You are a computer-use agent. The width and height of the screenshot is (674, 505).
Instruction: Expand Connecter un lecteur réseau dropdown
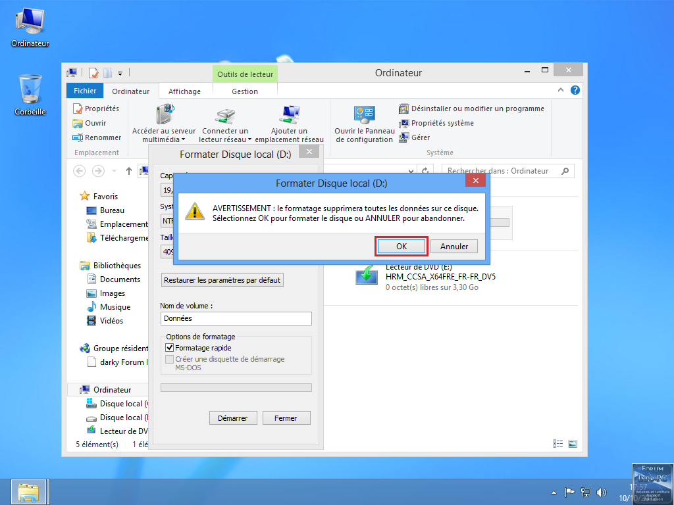point(250,139)
